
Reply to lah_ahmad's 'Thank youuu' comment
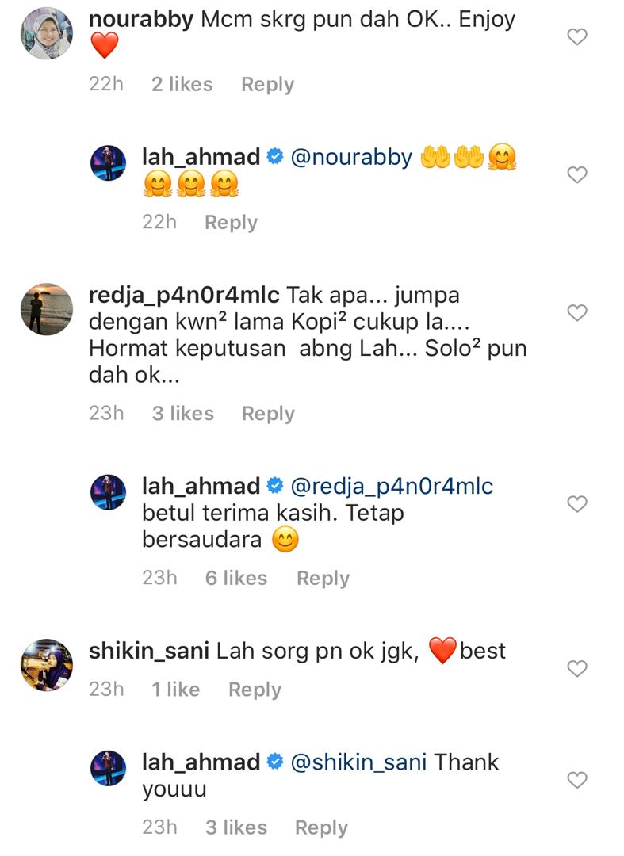point(322,828)
